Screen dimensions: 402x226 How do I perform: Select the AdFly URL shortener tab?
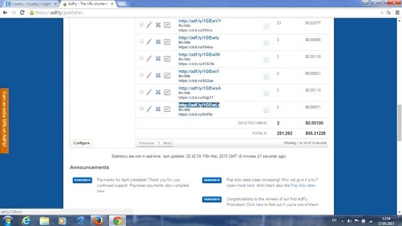(87, 4)
